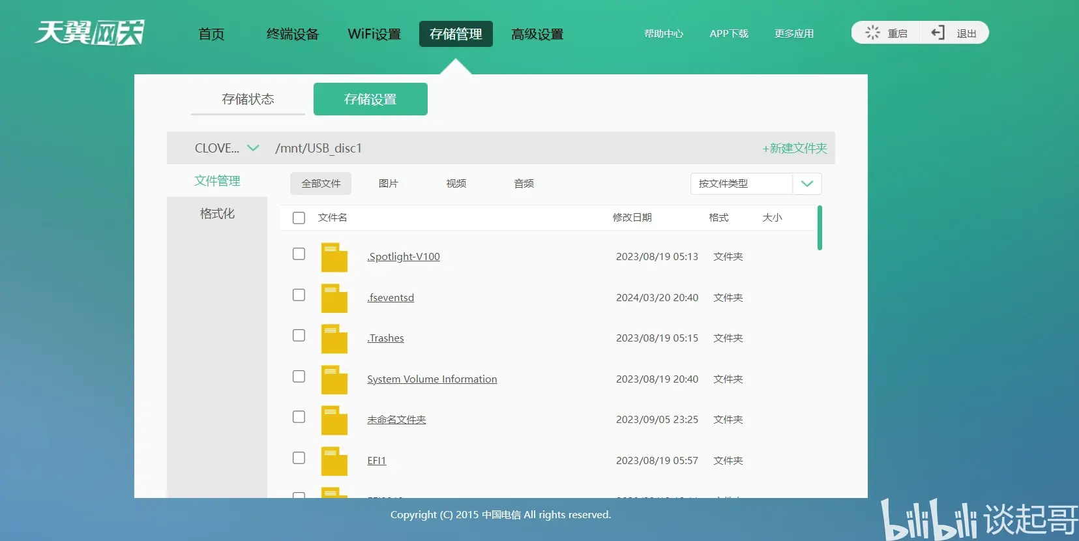Click the 重启 button label
The height and width of the screenshot is (541, 1079).
(898, 33)
